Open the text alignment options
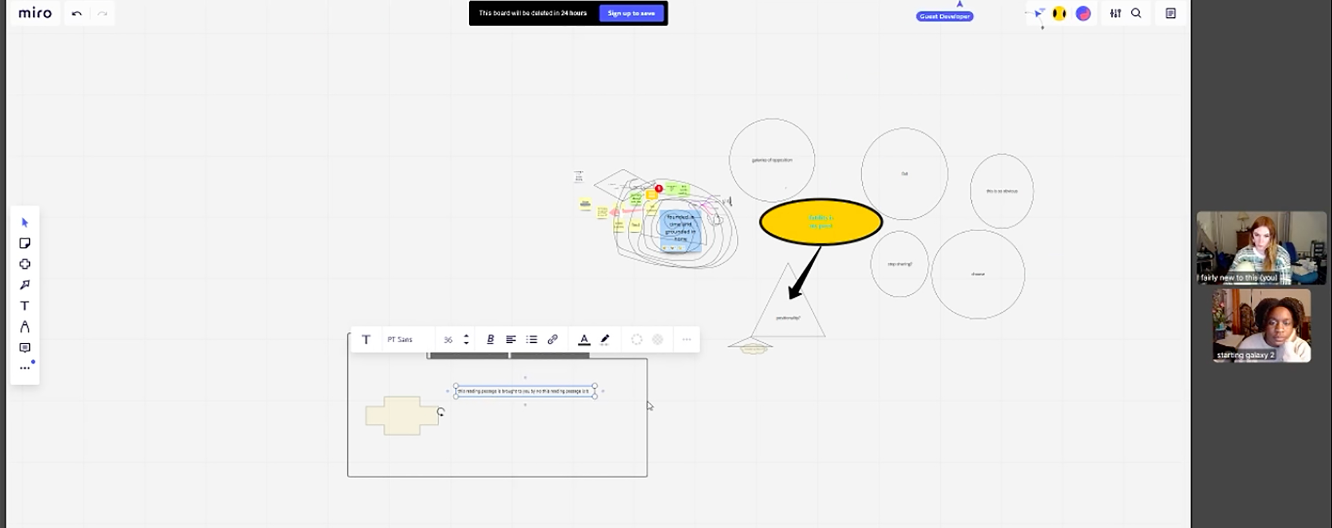Viewport: 1332px width, 528px height. point(511,340)
